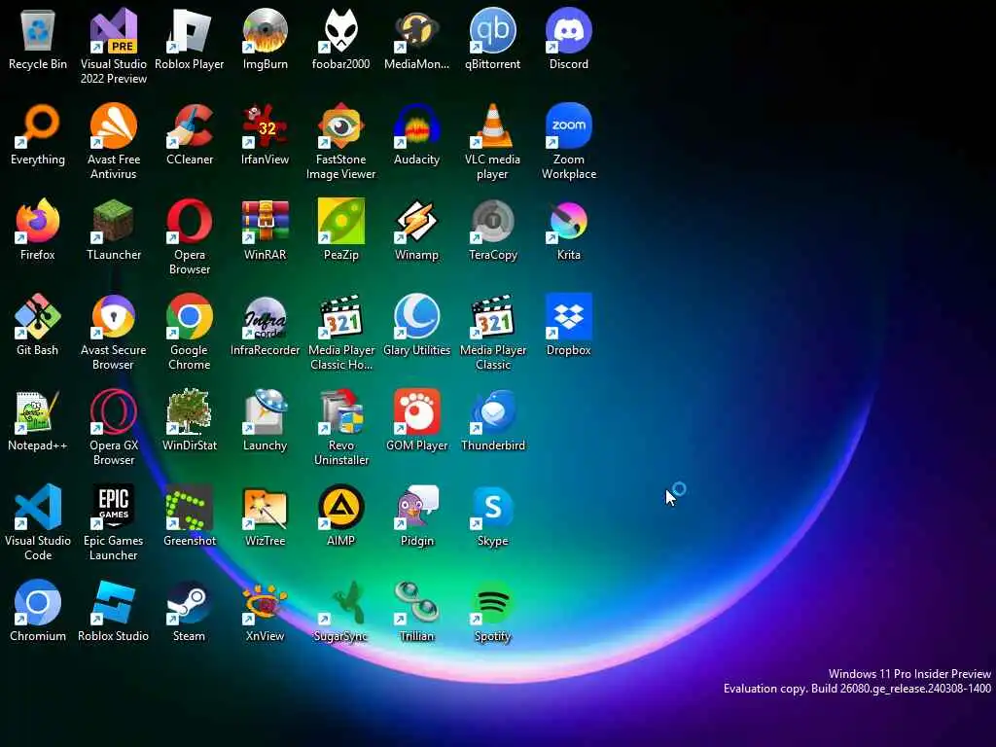Click the qBittorrent icon

click(x=492, y=30)
